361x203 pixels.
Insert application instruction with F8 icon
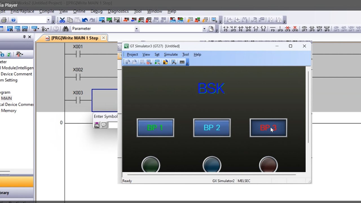(263, 29)
